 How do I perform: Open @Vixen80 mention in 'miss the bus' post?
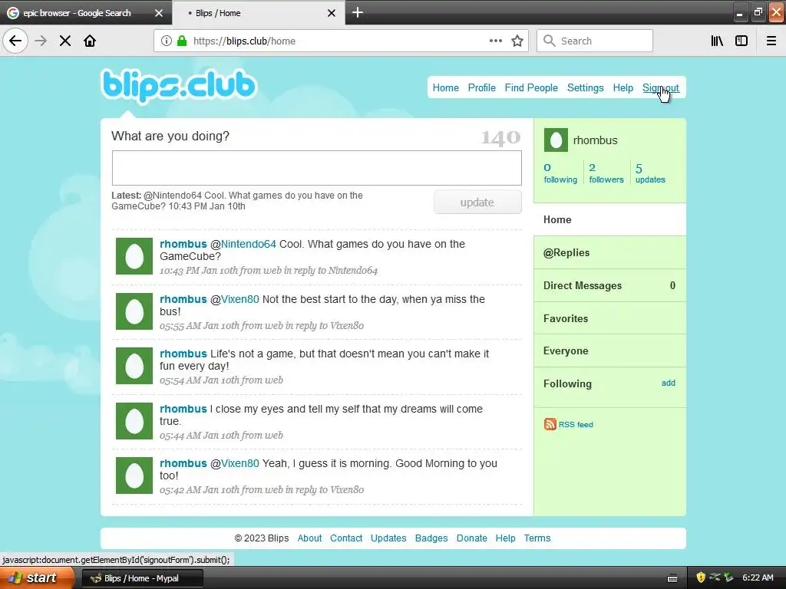pyautogui.click(x=240, y=299)
